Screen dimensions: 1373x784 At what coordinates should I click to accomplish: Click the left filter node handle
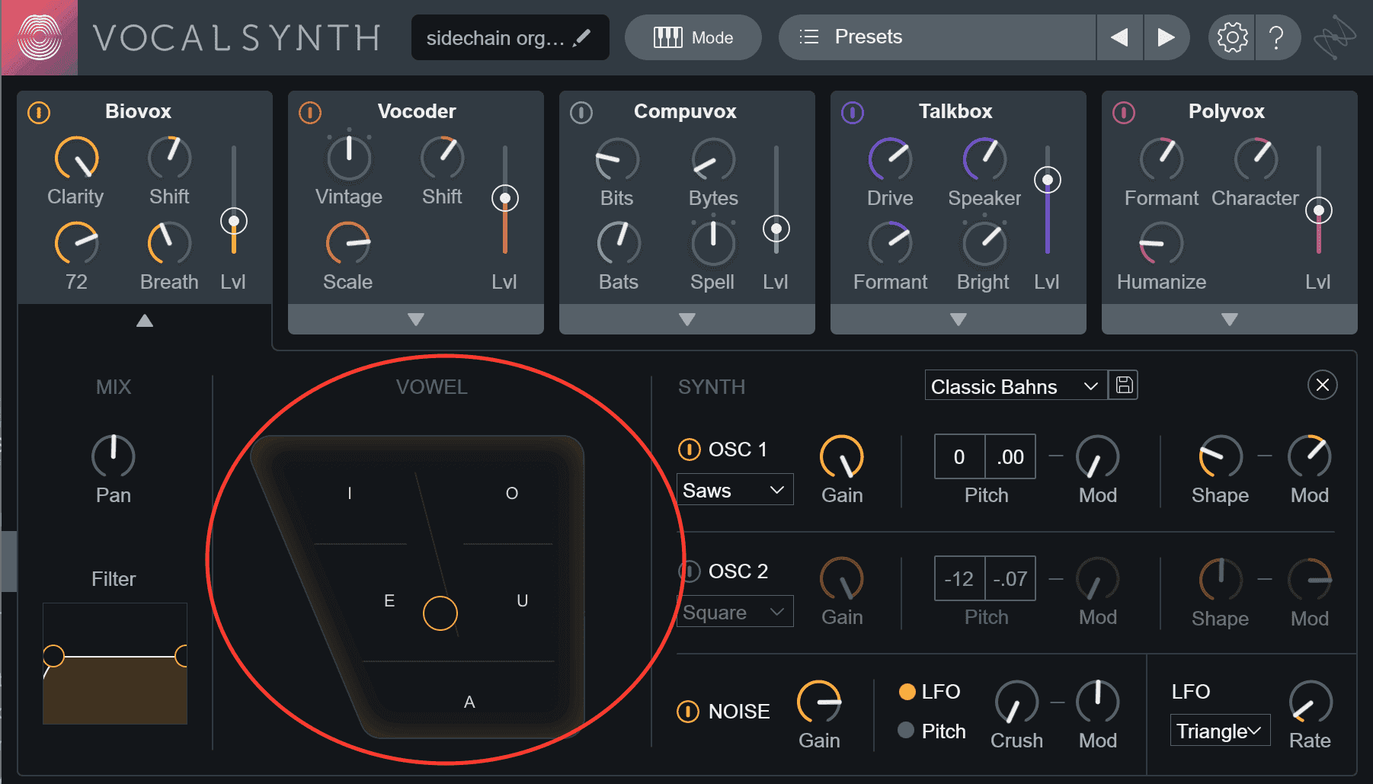pos(53,656)
